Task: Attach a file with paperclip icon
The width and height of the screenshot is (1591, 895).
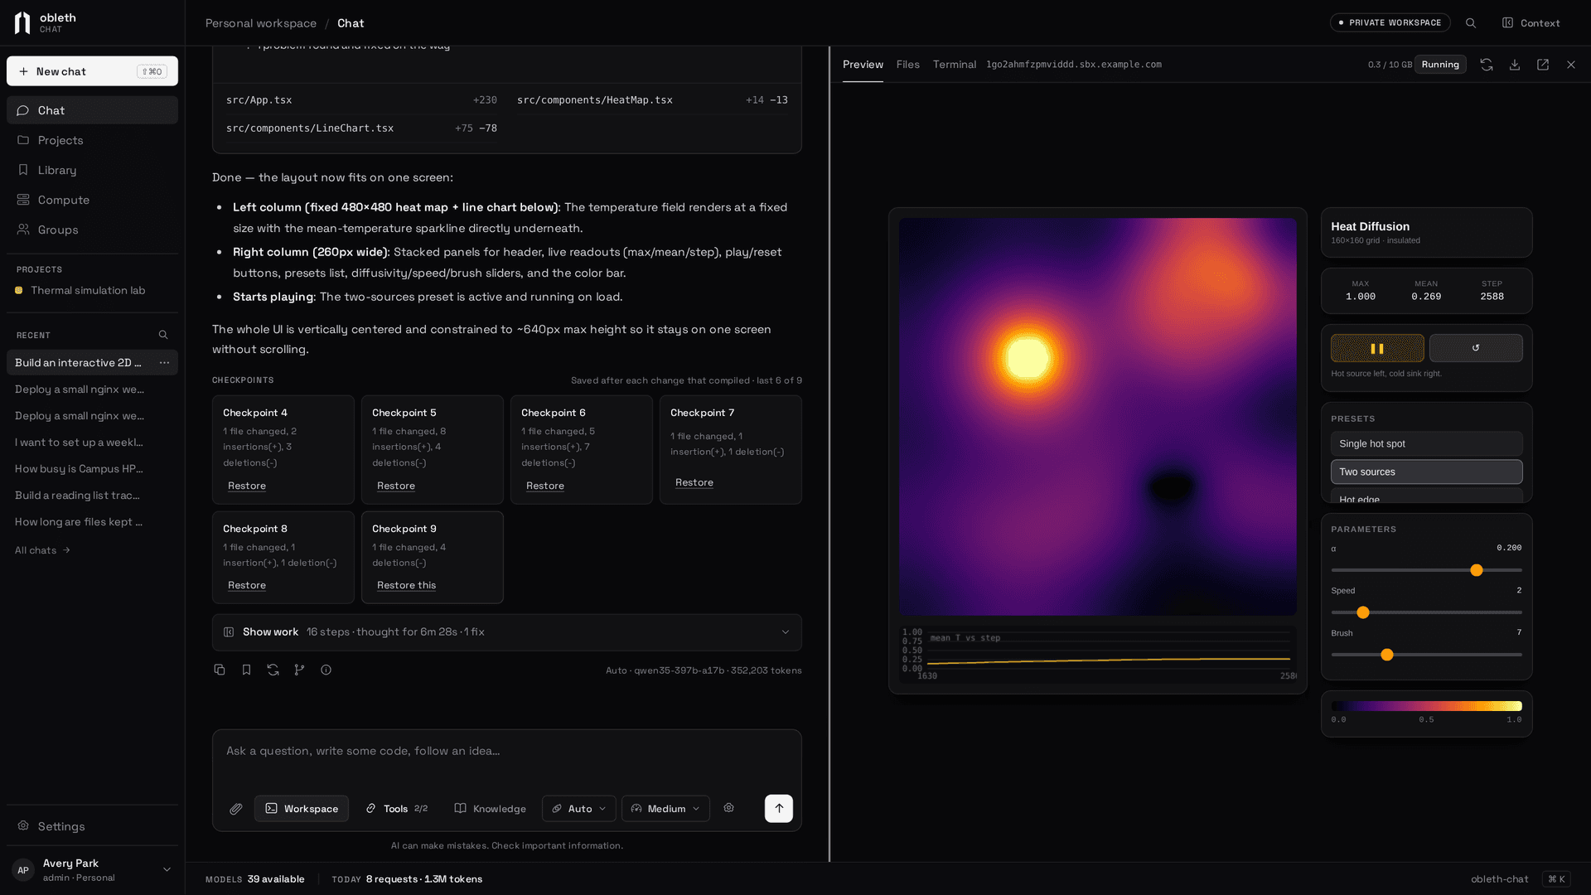Action: pos(236,809)
